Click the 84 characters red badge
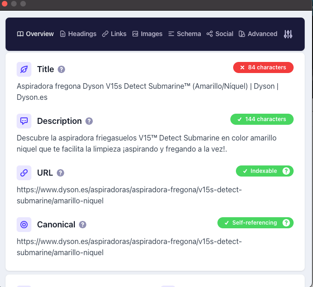 click(263, 67)
